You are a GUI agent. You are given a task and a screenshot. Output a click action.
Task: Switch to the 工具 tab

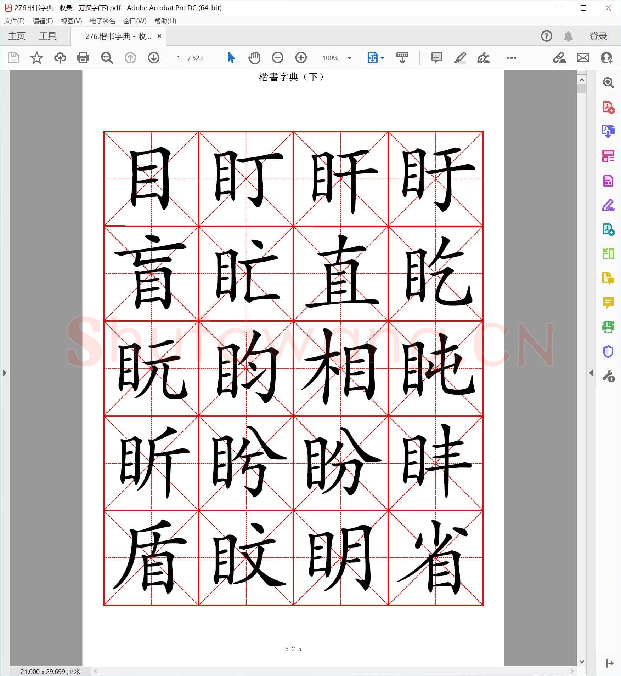(48, 36)
